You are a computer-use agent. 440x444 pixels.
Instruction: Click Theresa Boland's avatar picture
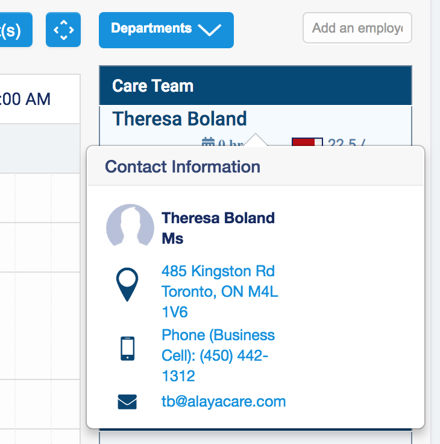pos(130,227)
